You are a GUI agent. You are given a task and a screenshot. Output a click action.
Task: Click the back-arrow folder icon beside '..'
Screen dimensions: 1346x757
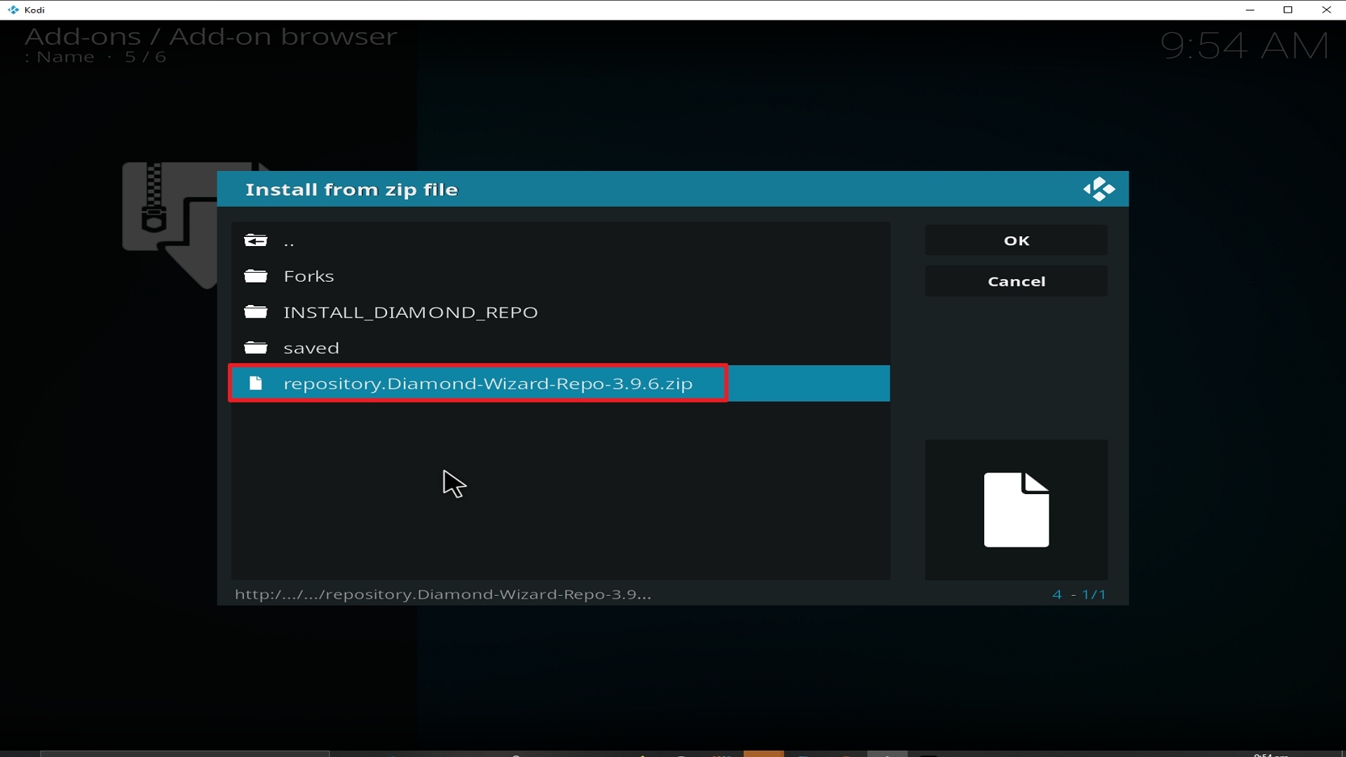[256, 240]
